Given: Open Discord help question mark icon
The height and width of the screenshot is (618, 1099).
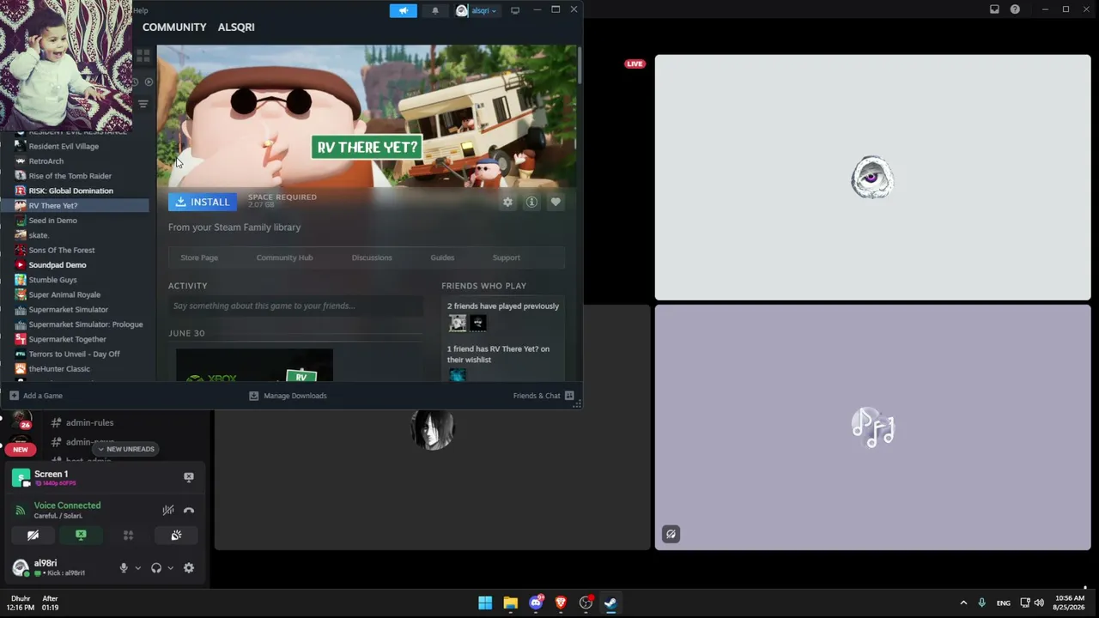Looking at the screenshot, I should click(1015, 9).
